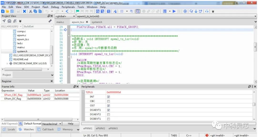The width and height of the screenshot is (258, 137).
Task: Click the Step Out debug icon
Action: pyautogui.click(x=200, y=11)
